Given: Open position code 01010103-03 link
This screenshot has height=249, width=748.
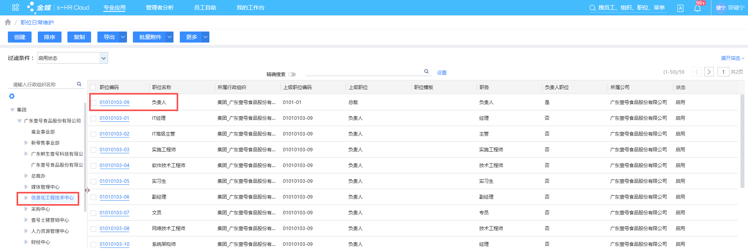Looking at the screenshot, I should [114, 150].
